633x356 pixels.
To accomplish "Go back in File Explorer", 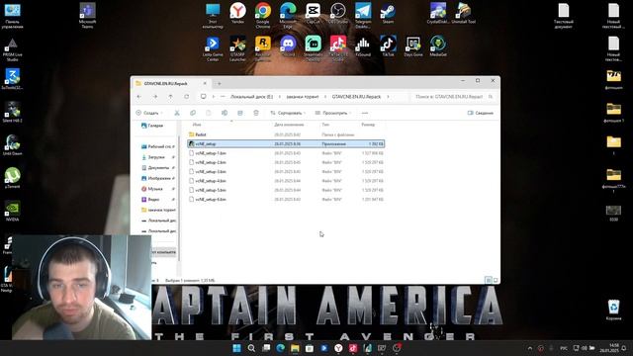I will (139, 97).
